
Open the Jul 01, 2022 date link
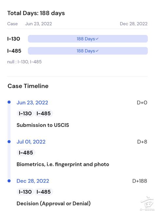[x=31, y=142]
